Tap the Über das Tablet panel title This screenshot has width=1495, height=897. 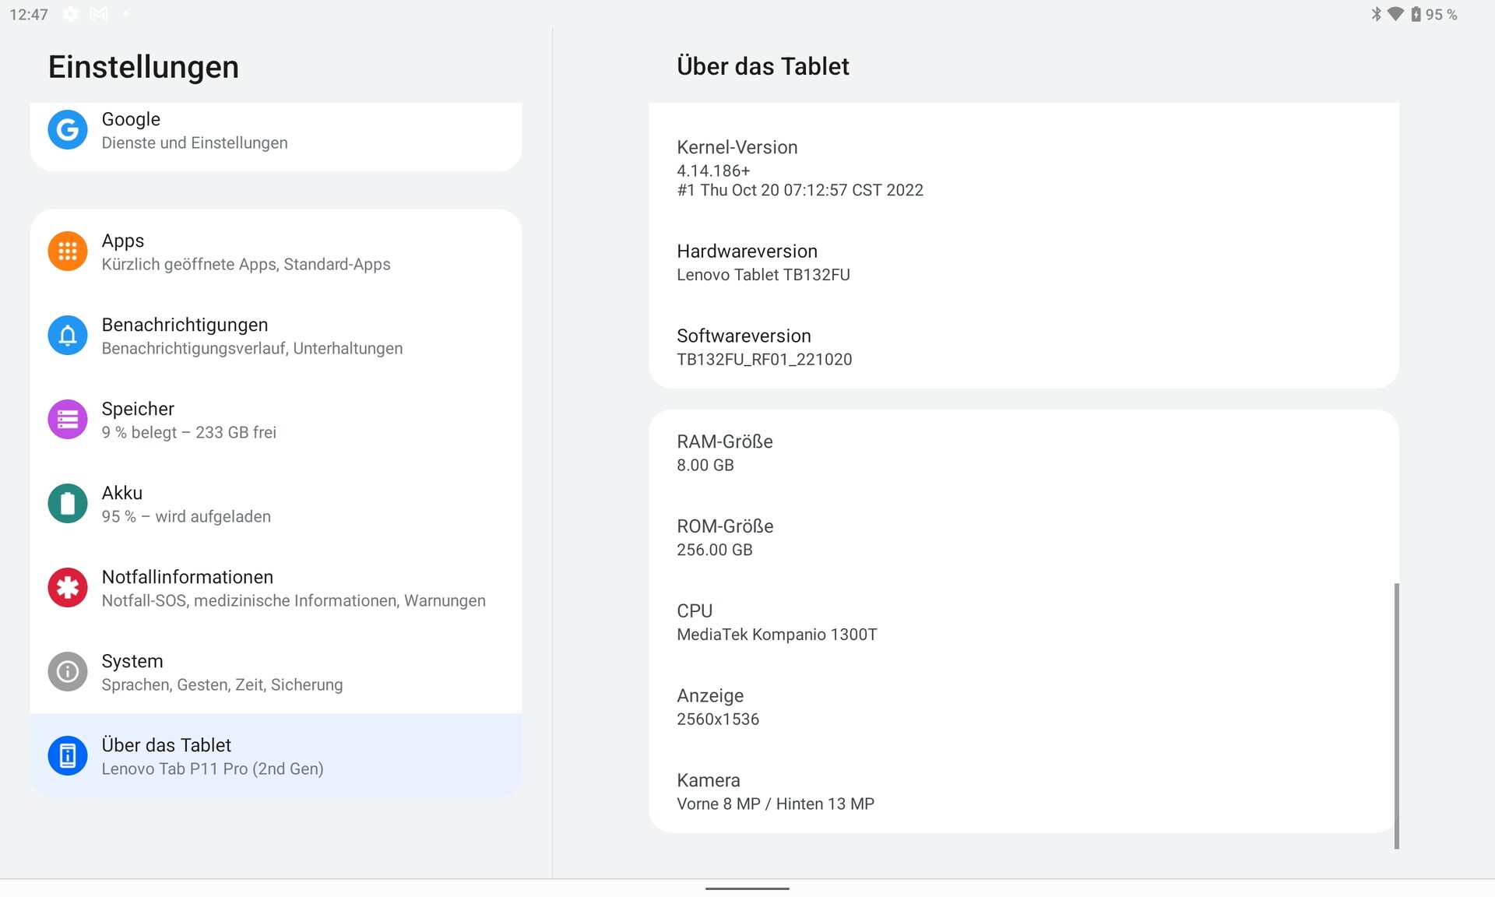(x=763, y=66)
